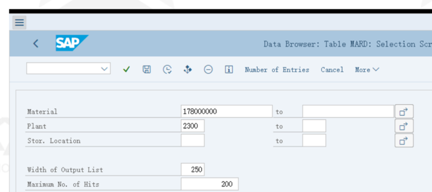Click the Maximum No. of Hits field
Viewport: 432px width, 192px height.
(210, 184)
